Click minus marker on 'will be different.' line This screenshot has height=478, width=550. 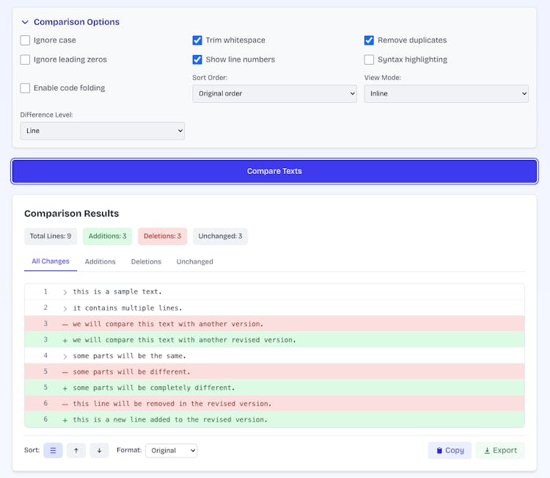(x=65, y=372)
